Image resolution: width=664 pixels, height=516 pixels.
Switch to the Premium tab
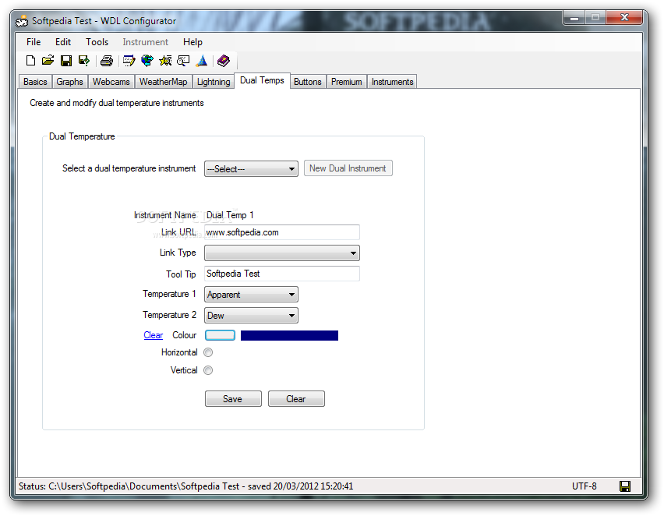tap(346, 82)
